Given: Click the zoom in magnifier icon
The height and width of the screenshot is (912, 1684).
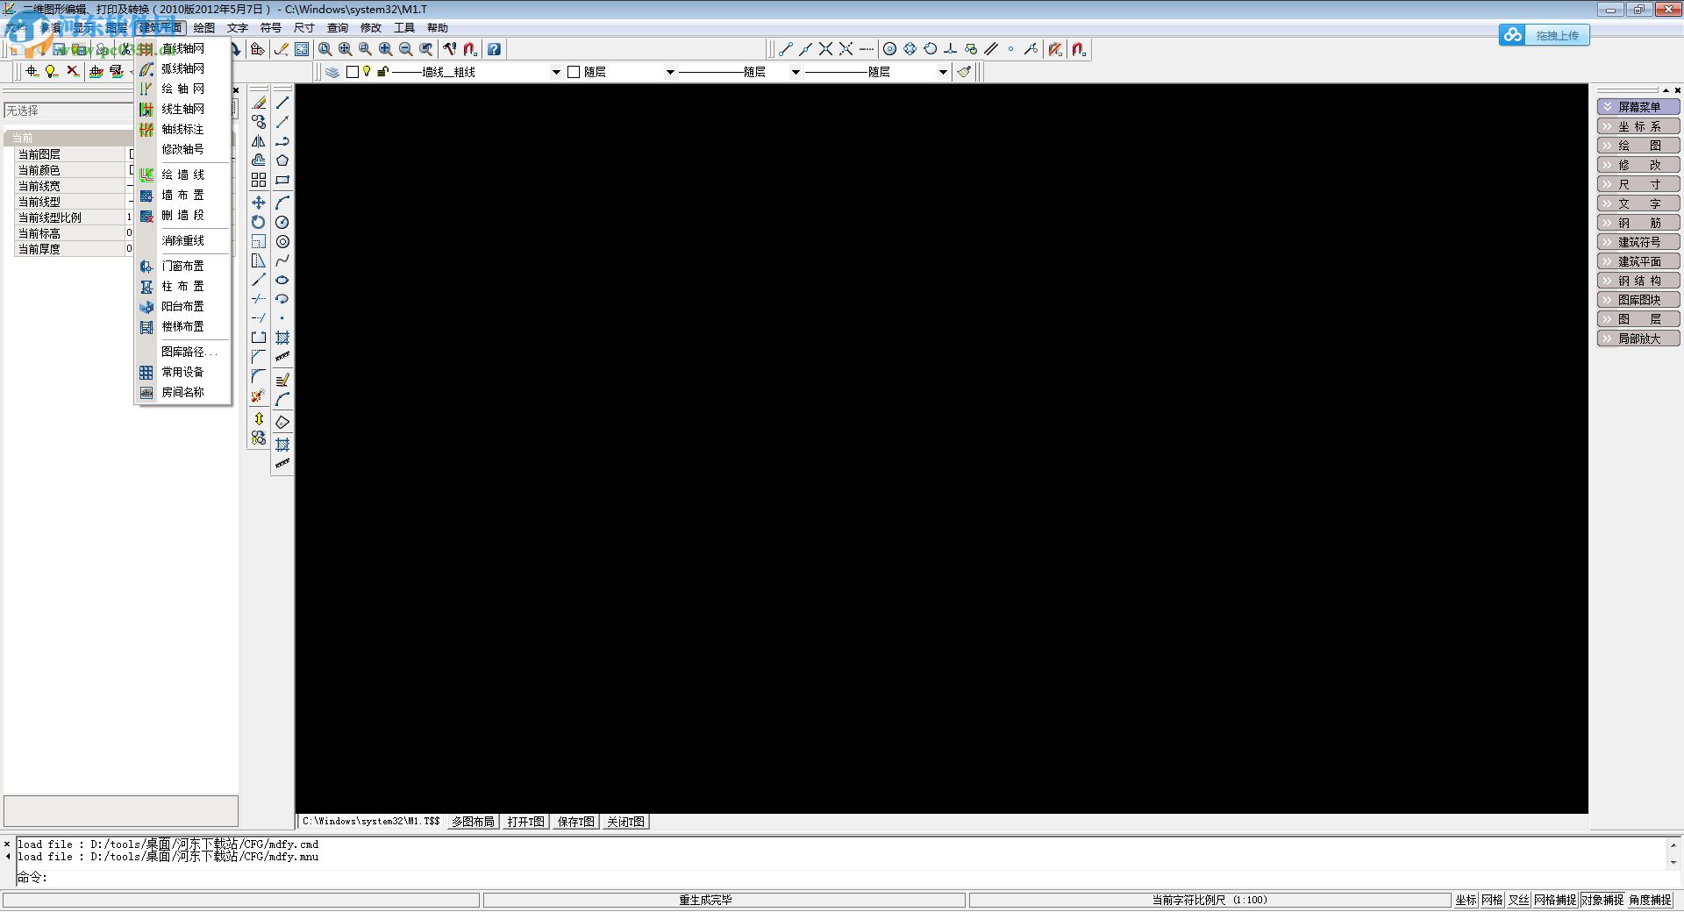Looking at the screenshot, I should [385, 49].
